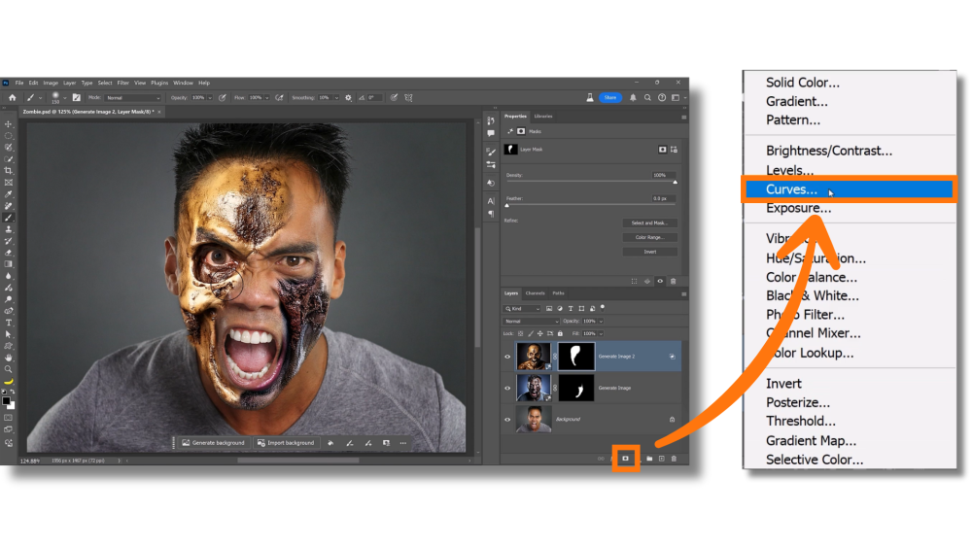
Task: Toggle mask visibility eye in Properties panel
Action: pos(660,281)
